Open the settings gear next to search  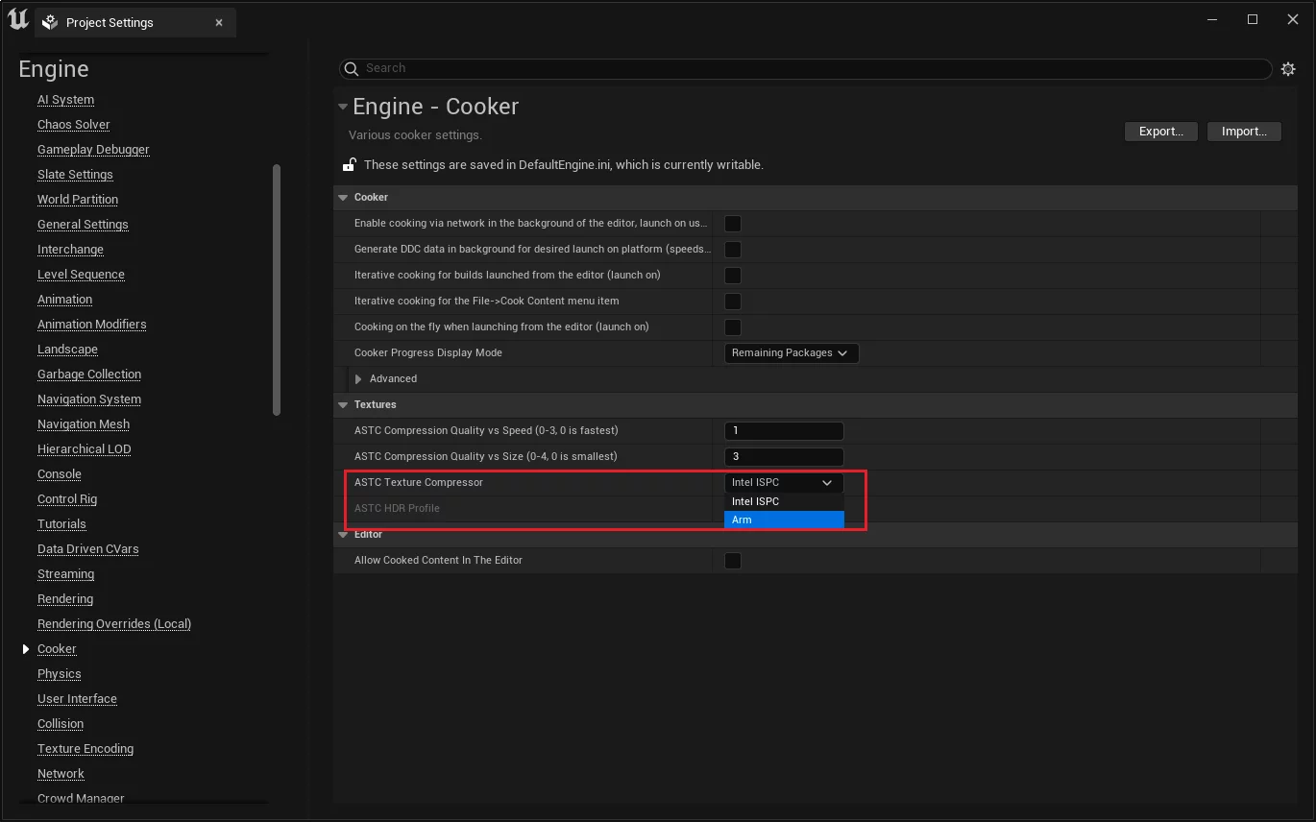pos(1288,69)
